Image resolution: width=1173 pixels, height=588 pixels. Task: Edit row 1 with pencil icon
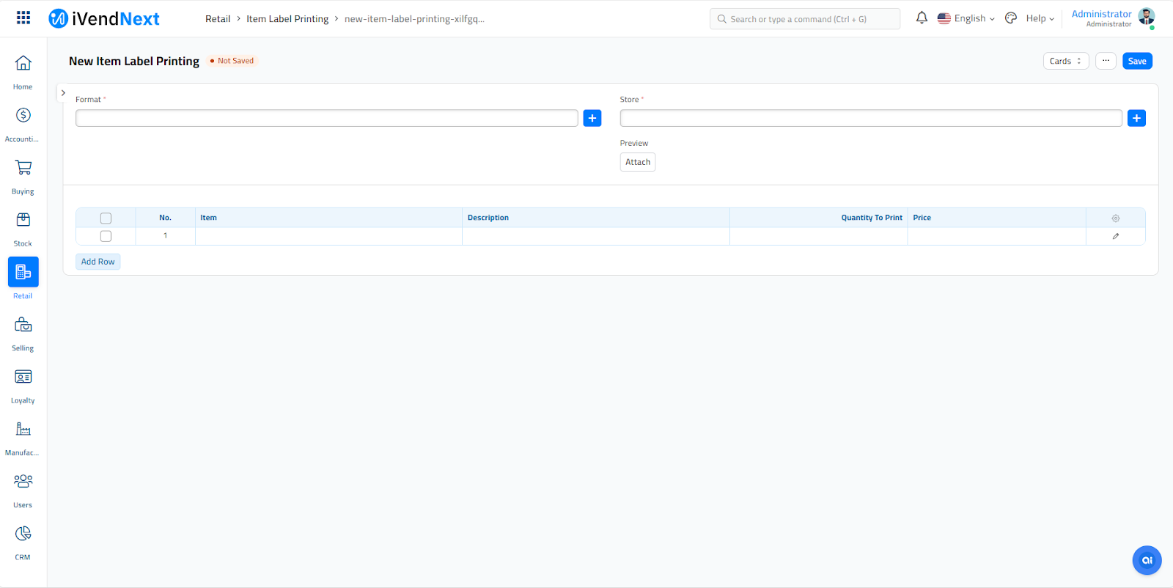point(1115,236)
